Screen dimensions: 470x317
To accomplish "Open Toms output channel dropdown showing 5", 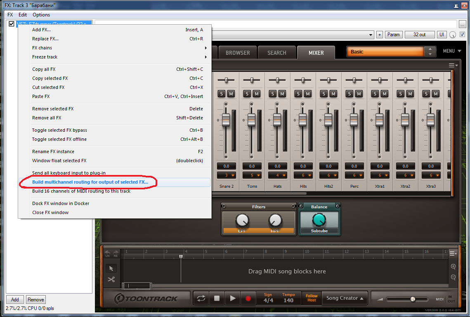I will [252, 175].
